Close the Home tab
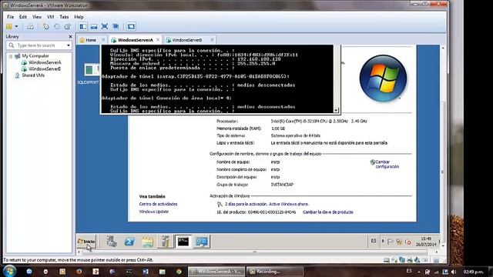The width and height of the screenshot is (493, 277). point(103,39)
